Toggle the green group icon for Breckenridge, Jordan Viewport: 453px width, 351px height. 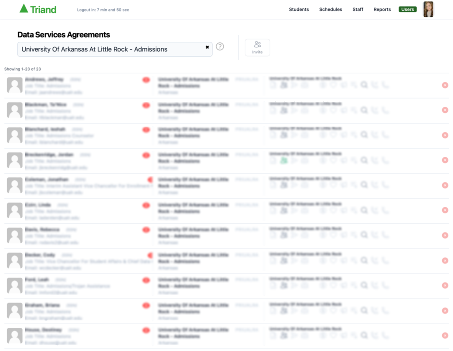(x=284, y=160)
